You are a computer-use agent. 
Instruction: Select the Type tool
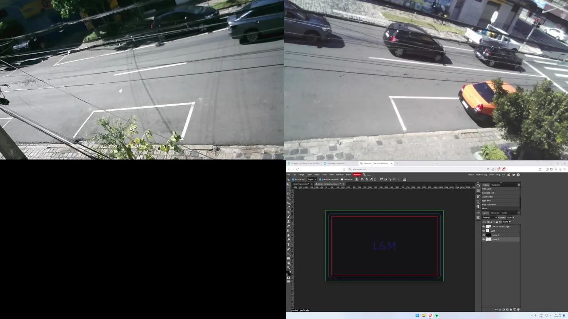288,244
